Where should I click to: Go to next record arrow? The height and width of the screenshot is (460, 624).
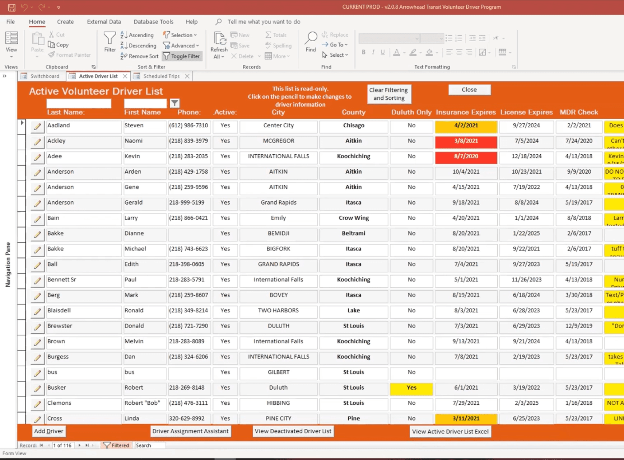pos(79,445)
